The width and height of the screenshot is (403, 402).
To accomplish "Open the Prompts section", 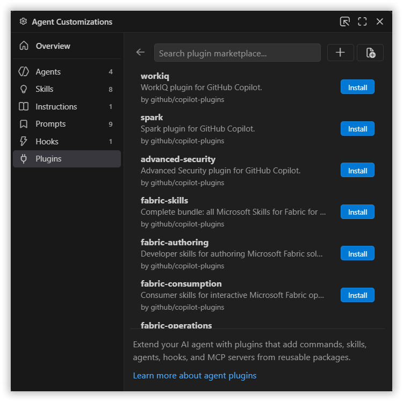I will (x=67, y=124).
